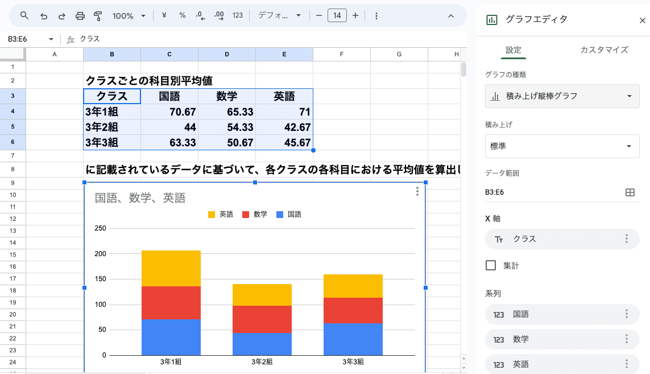The width and height of the screenshot is (650, 374).
Task: Click the data range grid icon
Action: (630, 192)
